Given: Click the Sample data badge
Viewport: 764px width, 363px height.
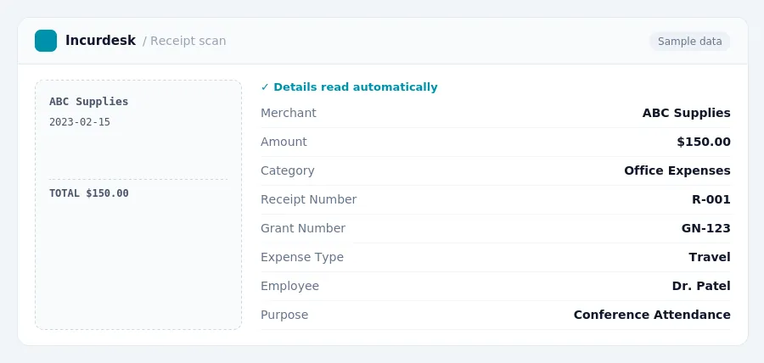Looking at the screenshot, I should tap(689, 42).
